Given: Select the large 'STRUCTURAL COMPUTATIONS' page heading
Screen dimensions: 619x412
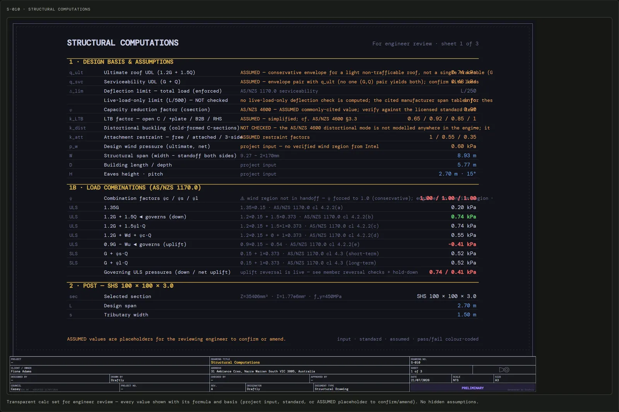Looking at the screenshot, I should tap(123, 43).
